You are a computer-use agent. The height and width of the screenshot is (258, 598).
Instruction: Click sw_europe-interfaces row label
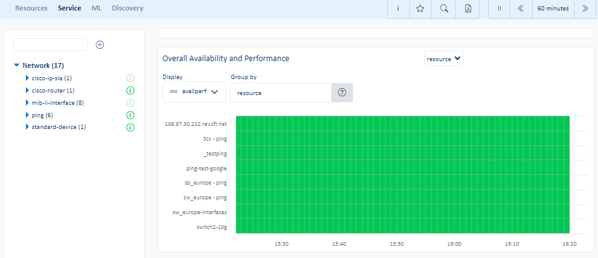click(x=200, y=212)
